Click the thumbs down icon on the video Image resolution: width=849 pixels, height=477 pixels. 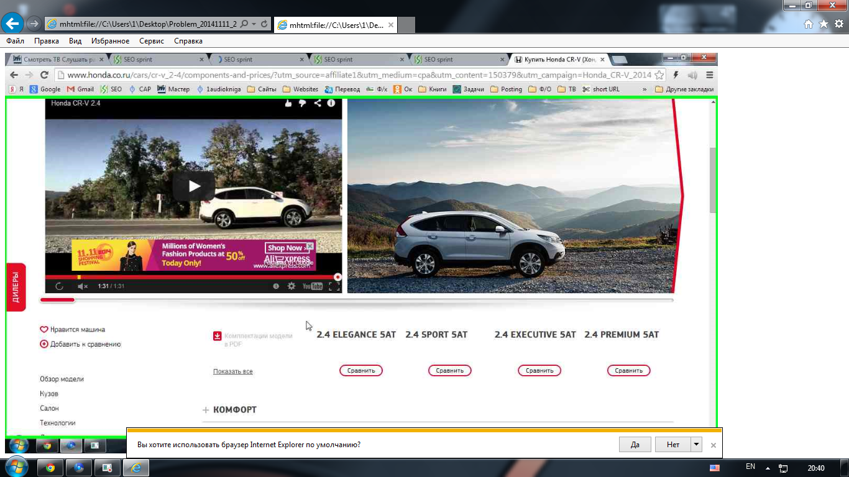coord(303,103)
